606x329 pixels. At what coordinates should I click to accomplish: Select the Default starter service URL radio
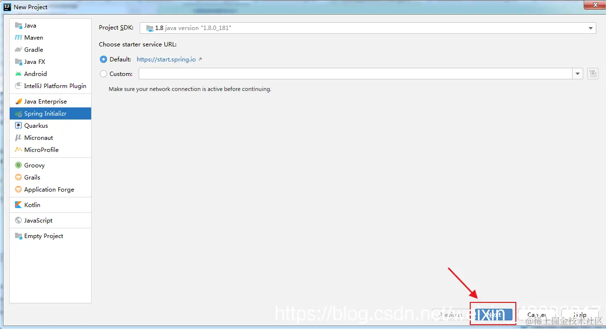pos(103,60)
